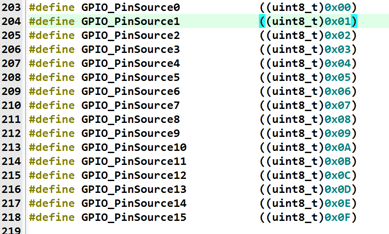This screenshot has height=234, width=389.
Task: Click the highlighted closing parenthesis after 0x01
Action: 354,21
